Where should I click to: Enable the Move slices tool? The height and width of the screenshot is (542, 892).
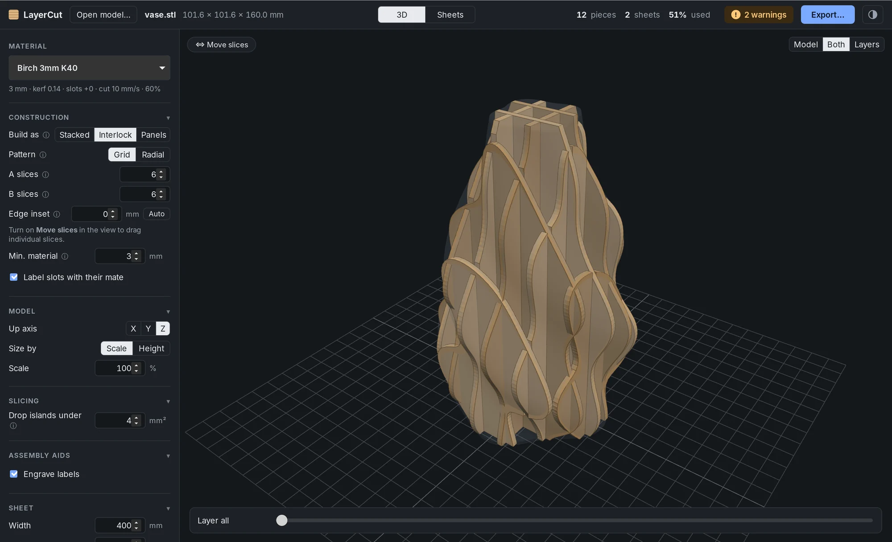pos(222,45)
